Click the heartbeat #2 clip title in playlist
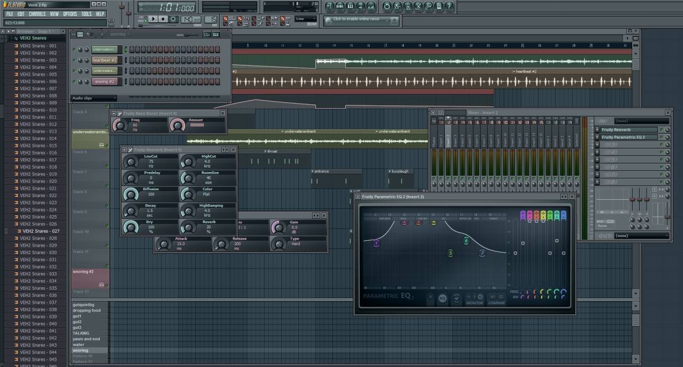The height and width of the screenshot is (367, 683). [x=526, y=71]
